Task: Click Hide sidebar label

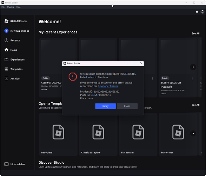Action: click(x=18, y=164)
